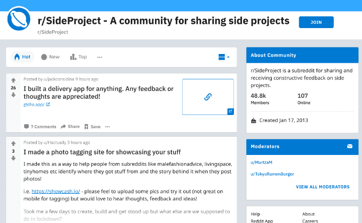Viewport: 362px width, 223px height.
Task: Upvote the photo tagging site post
Action: pyautogui.click(x=14, y=144)
